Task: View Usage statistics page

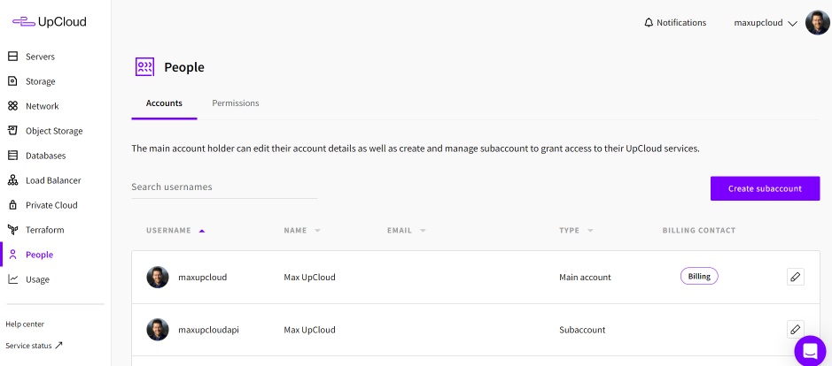Action: [37, 279]
